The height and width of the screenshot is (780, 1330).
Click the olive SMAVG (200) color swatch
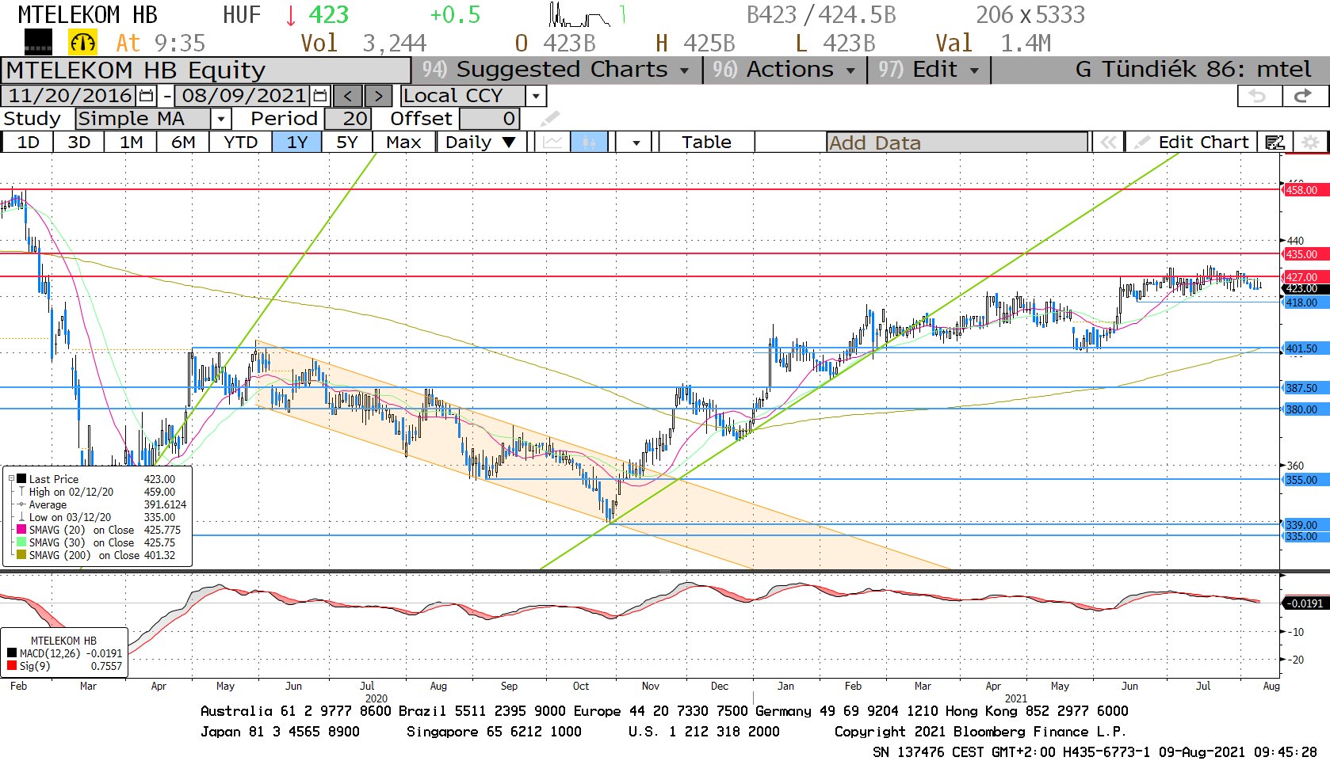point(21,554)
